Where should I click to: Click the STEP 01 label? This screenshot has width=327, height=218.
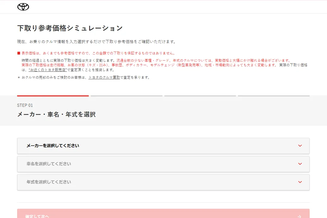pos(25,105)
